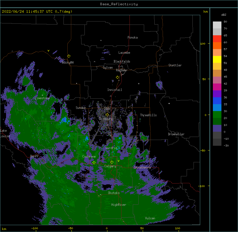Click the Airdrie label
The height and width of the screenshot is (232, 238).
pyautogui.click(x=111, y=148)
